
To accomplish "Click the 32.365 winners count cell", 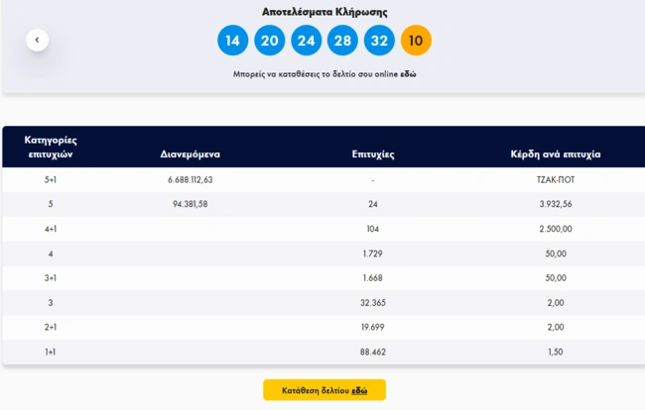I will pyautogui.click(x=373, y=302).
